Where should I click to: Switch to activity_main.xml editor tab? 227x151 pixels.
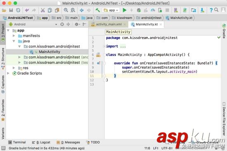click(109, 24)
